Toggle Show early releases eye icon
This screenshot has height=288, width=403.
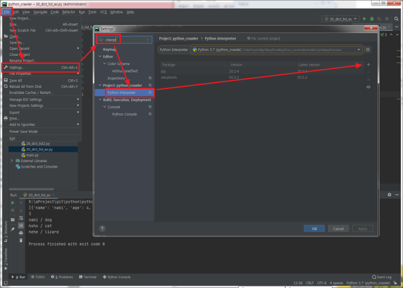coord(368,87)
